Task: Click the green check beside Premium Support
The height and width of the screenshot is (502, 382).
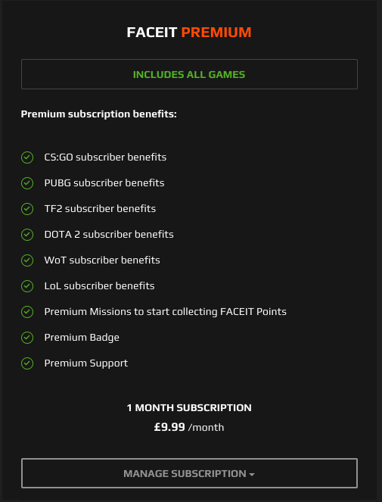Action: (27, 363)
